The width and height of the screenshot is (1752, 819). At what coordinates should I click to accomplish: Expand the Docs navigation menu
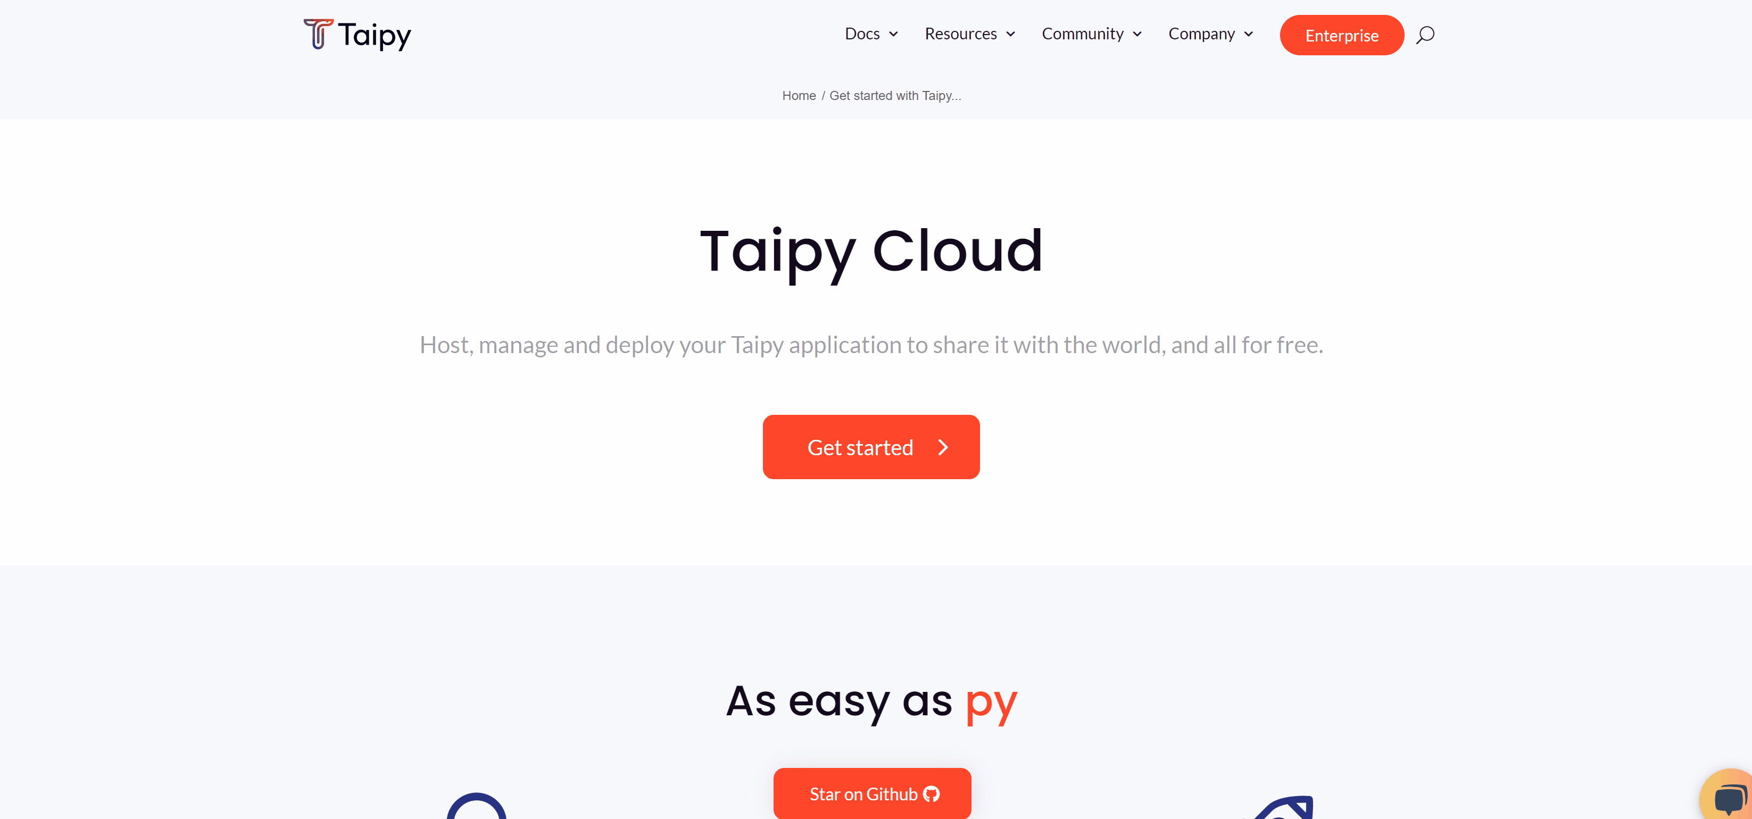tap(870, 34)
